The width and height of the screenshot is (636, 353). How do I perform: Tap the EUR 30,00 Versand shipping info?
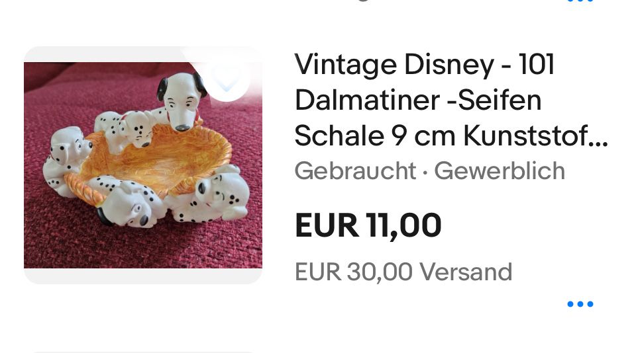(x=403, y=272)
